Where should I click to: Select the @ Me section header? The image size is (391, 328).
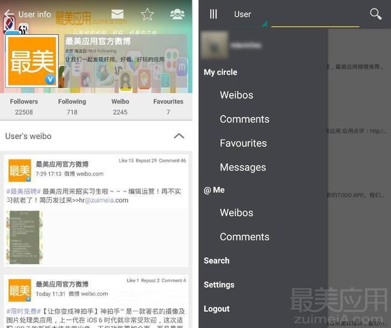click(x=214, y=190)
